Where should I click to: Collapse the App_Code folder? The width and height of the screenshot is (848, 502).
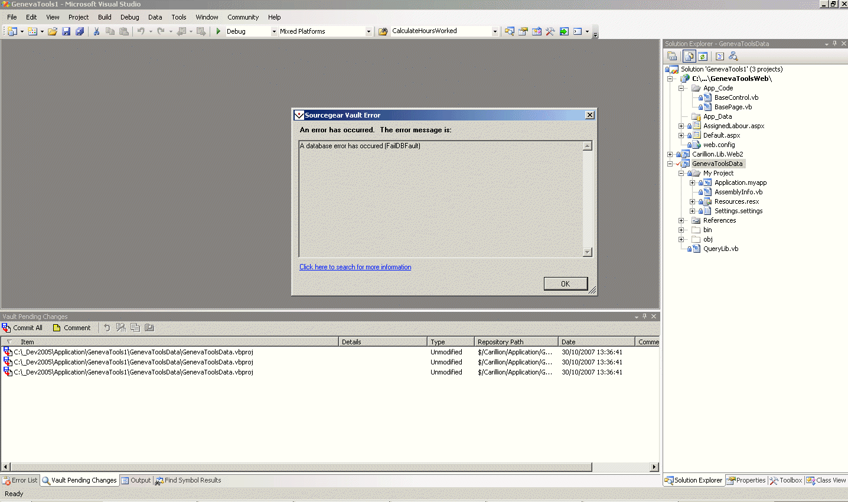pos(681,88)
